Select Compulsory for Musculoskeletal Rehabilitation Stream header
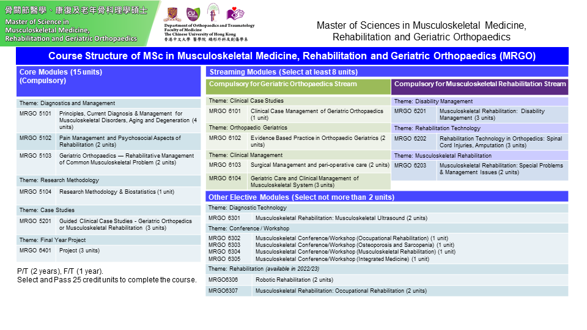This screenshot has height=330, width=587. (x=479, y=87)
